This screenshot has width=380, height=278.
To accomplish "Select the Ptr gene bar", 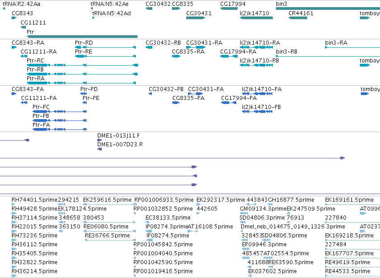I will point(82,37).
